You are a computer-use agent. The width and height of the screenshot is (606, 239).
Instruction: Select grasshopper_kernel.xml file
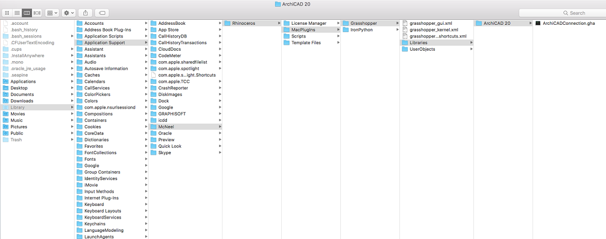coord(434,30)
